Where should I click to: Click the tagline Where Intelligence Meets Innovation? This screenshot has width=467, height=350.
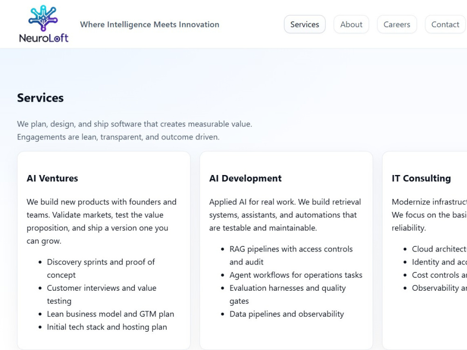click(x=149, y=24)
